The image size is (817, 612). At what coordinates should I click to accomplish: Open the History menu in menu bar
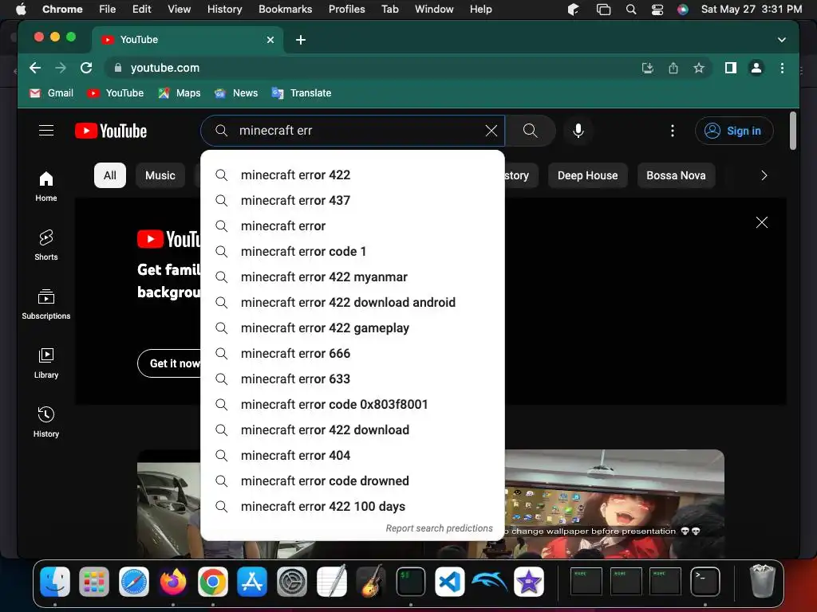[x=224, y=9]
